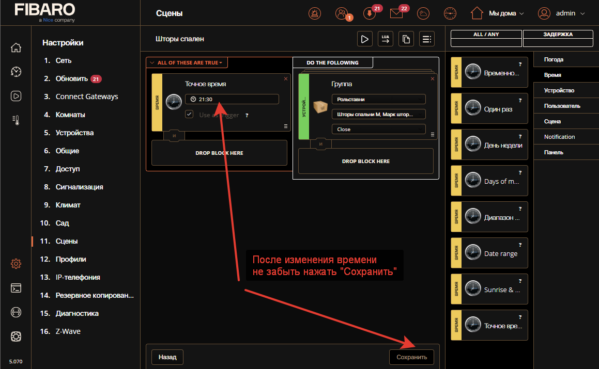Image resolution: width=599 pixels, height=369 pixels.
Task: Click help mark on День недели block
Action: (x=520, y=137)
